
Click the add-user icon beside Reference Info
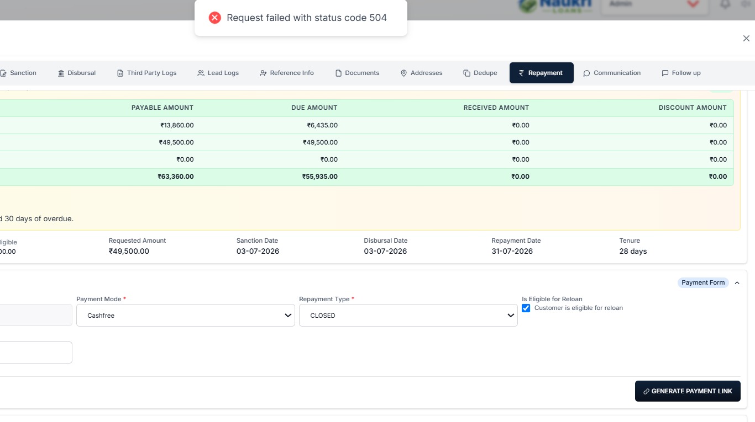(x=264, y=73)
